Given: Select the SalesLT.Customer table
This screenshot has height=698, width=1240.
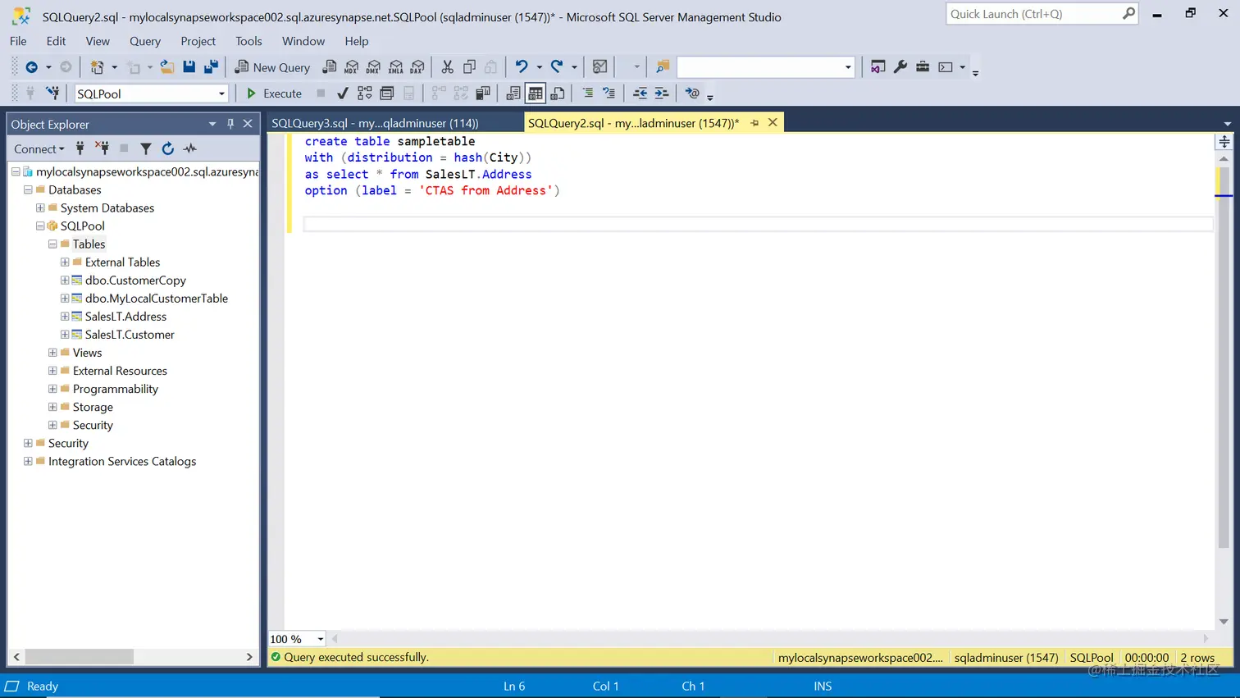Looking at the screenshot, I should [x=130, y=335].
